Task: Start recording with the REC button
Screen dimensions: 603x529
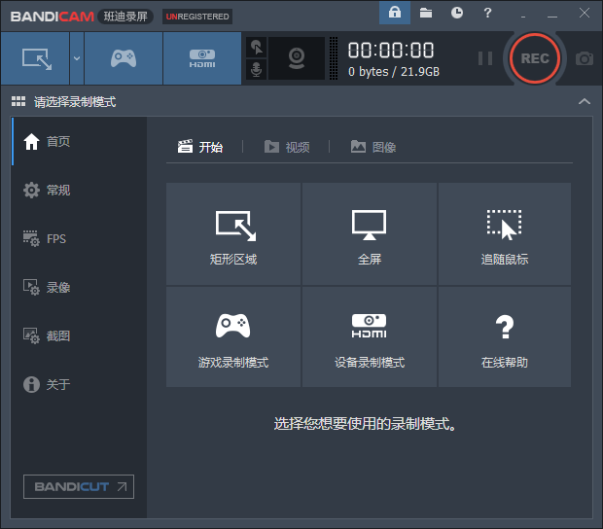Action: (x=535, y=58)
